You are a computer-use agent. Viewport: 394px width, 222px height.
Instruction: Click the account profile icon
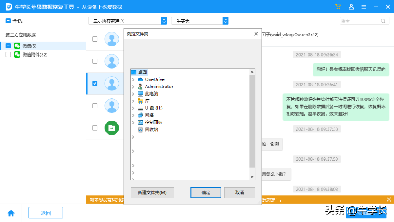pos(351,7)
